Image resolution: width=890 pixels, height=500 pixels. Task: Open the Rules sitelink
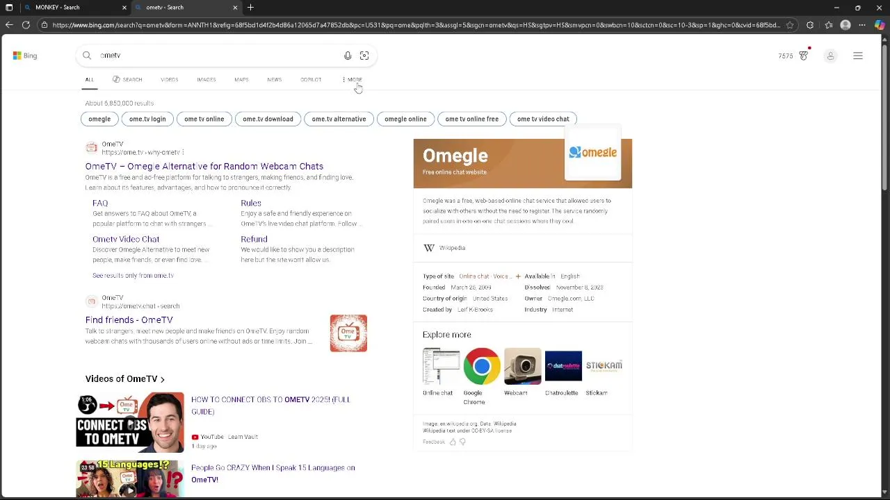pos(251,203)
